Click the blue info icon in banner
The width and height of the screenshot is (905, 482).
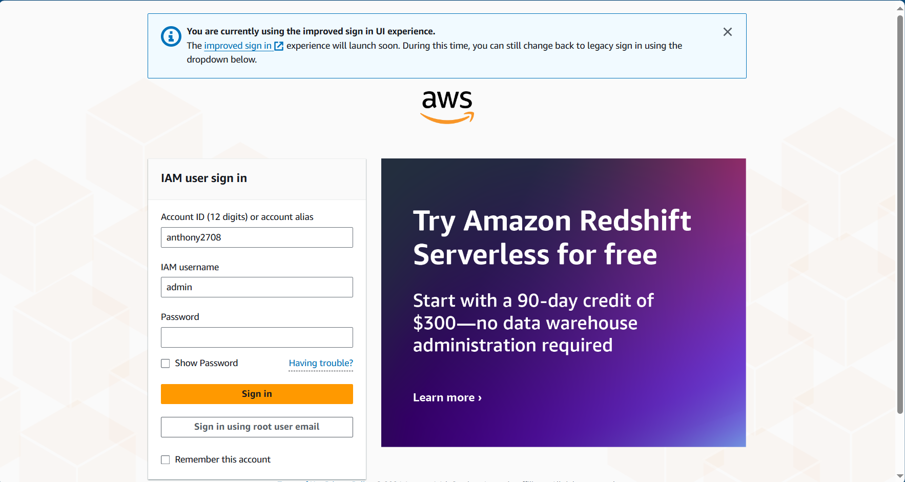171,36
